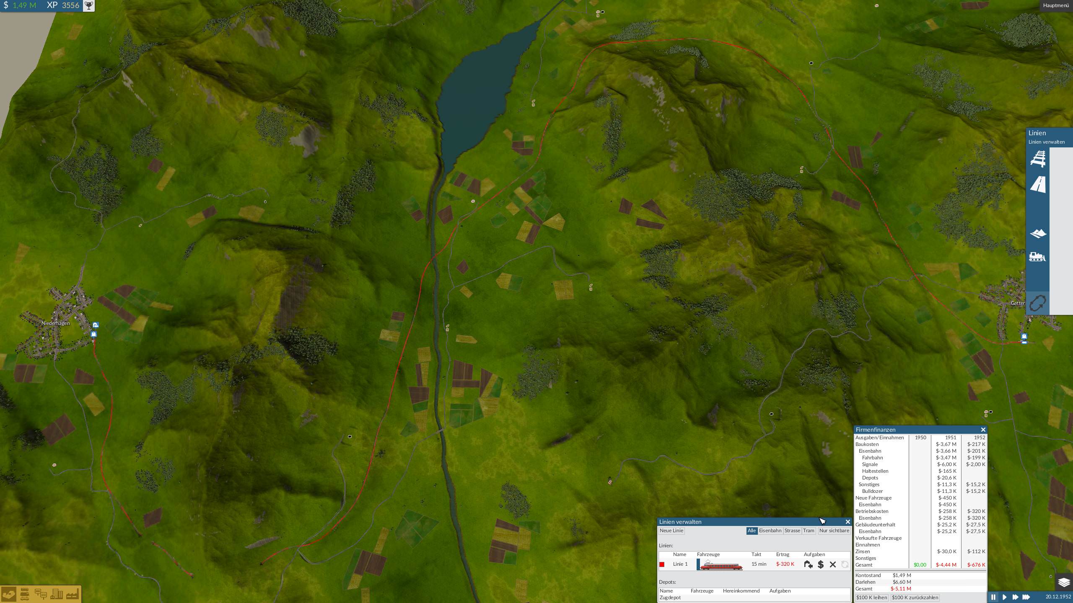This screenshot has width=1073, height=603.
Task: Select the bulldozer demolition tool
Action: point(1038,257)
